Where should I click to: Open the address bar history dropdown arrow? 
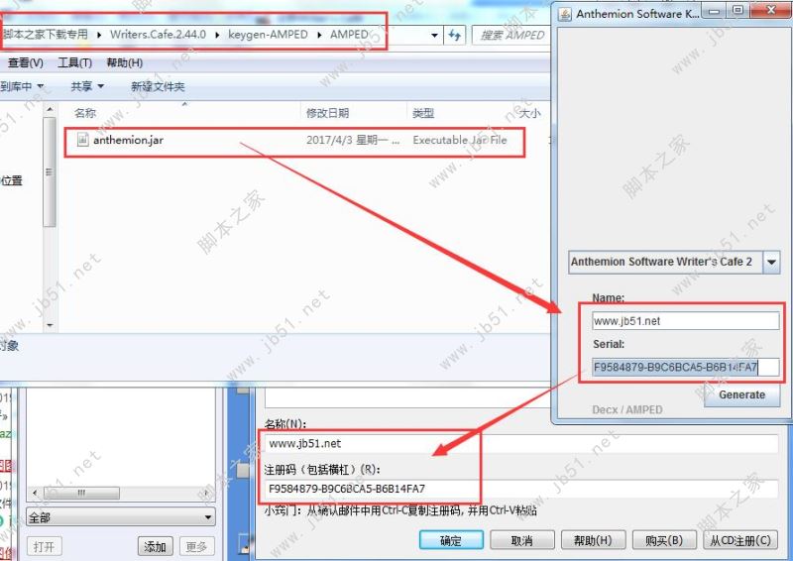pos(434,36)
